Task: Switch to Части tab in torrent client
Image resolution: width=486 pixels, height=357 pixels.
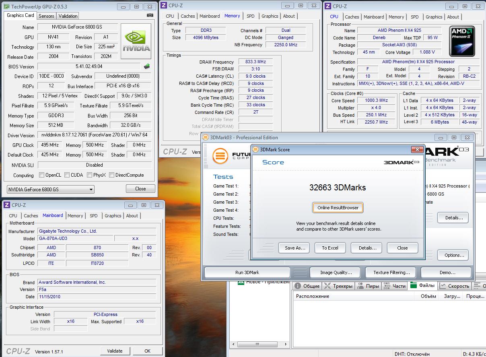Action: 394,286
